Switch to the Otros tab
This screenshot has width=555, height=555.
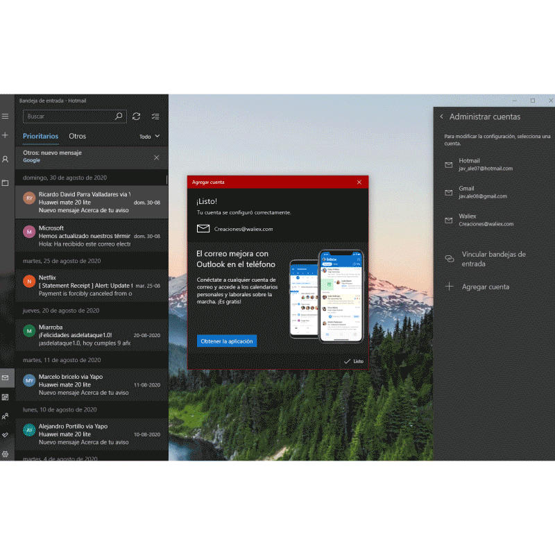(78, 137)
